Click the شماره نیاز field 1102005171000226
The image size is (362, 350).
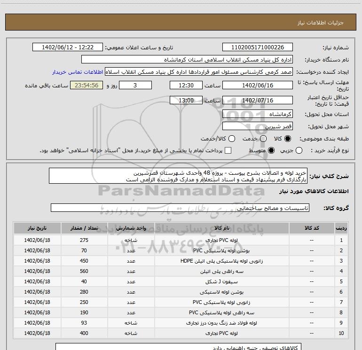(258, 47)
